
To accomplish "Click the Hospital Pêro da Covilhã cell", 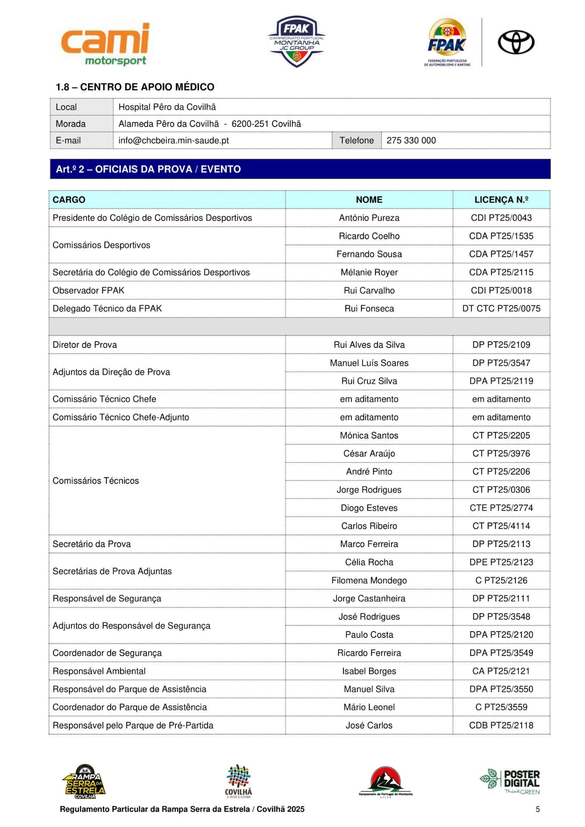I will [167, 107].
